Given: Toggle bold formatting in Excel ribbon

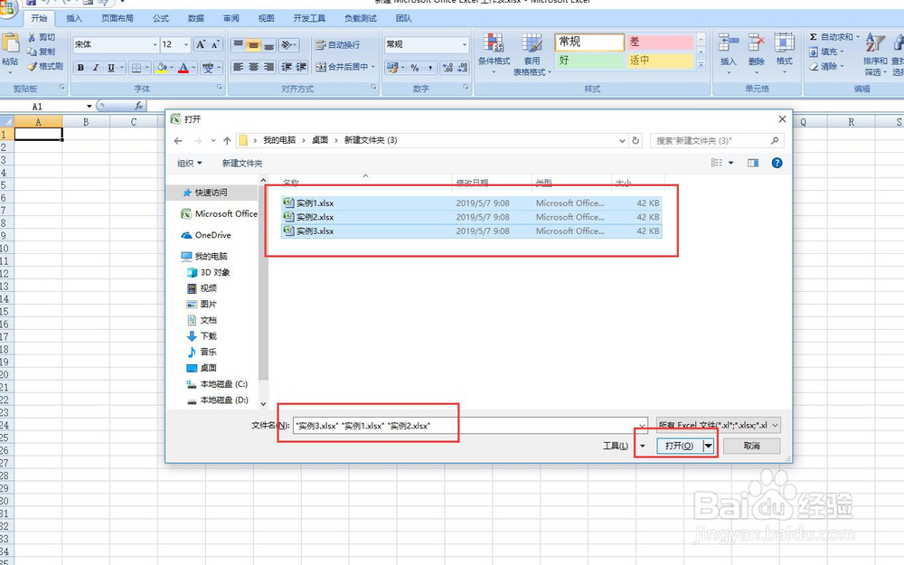Looking at the screenshot, I should (x=80, y=68).
